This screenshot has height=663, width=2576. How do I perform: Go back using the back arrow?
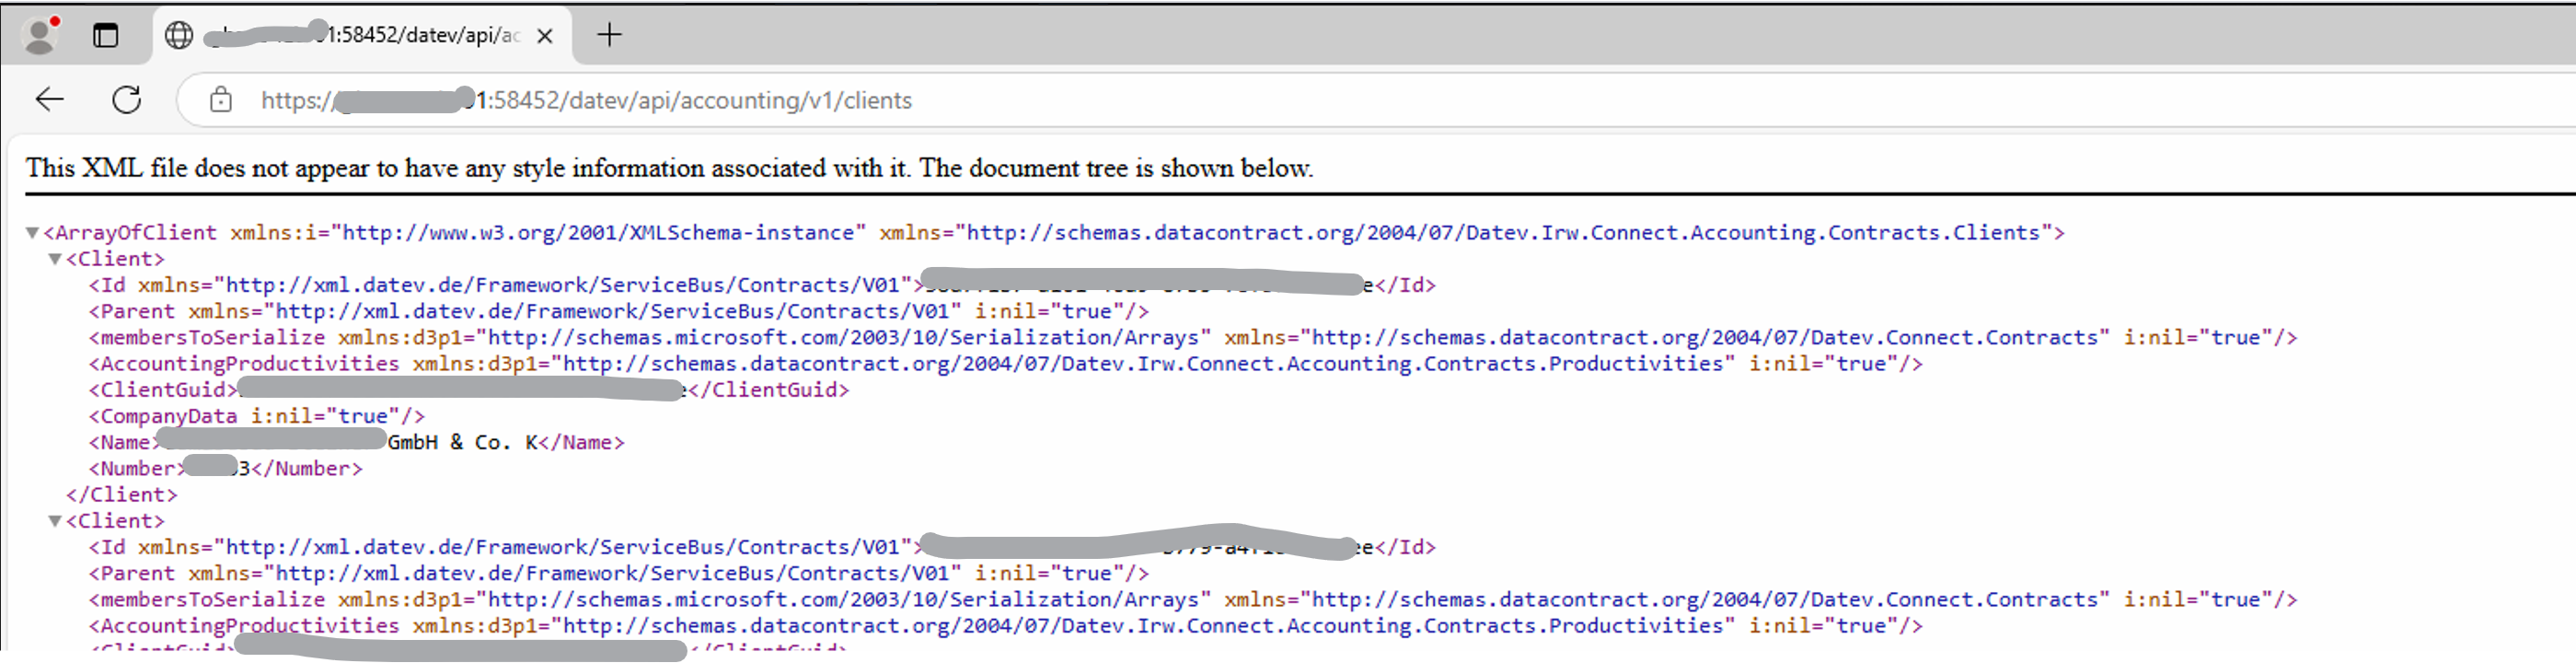(49, 100)
